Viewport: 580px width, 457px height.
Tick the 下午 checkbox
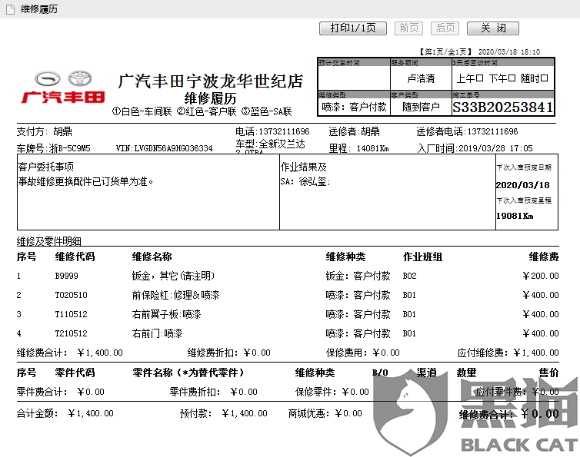pos(512,78)
